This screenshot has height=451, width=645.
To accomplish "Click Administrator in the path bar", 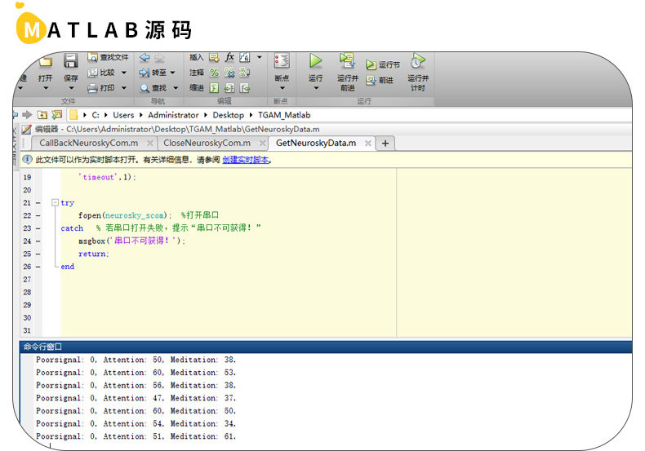I will click(173, 115).
